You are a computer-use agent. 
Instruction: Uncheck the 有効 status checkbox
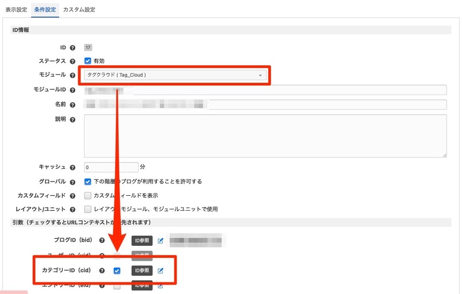pyautogui.click(x=88, y=61)
